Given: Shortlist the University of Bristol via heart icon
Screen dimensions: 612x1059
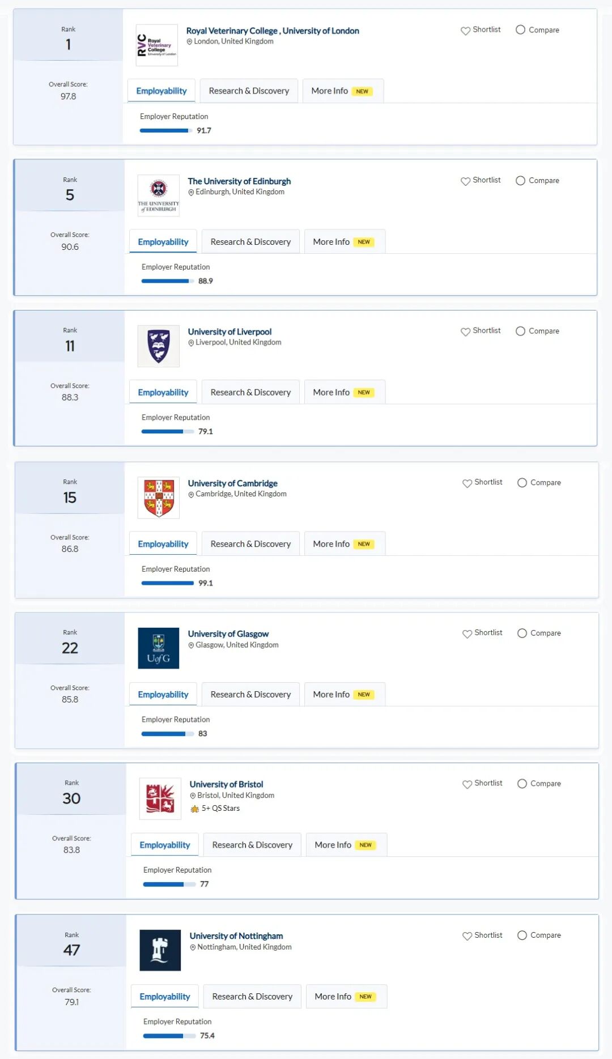Looking at the screenshot, I should pos(467,784).
